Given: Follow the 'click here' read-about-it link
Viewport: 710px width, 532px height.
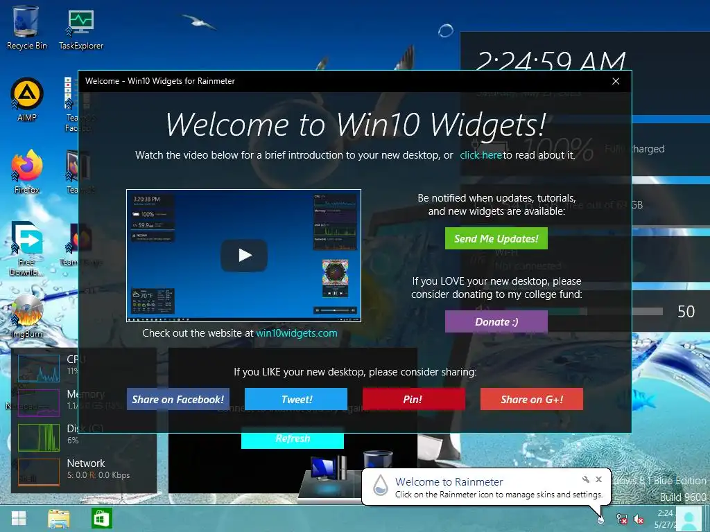Looking at the screenshot, I should (480, 155).
